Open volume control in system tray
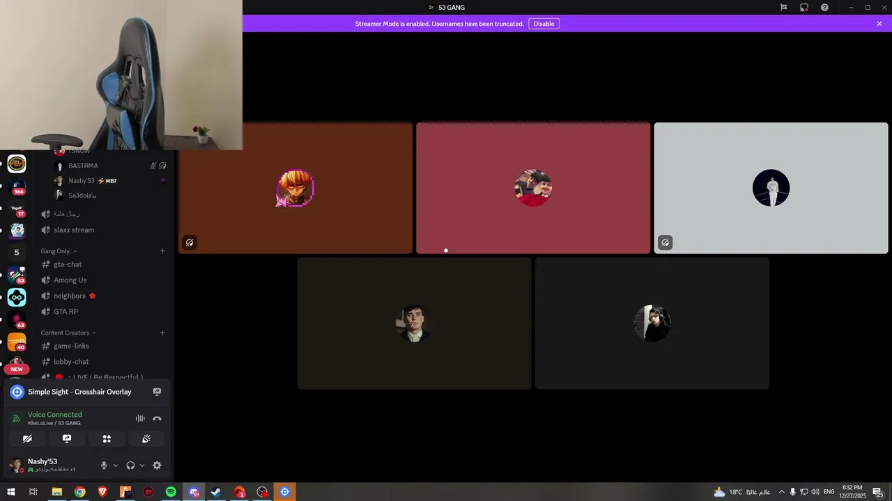This screenshot has width=892, height=501. coord(815,492)
